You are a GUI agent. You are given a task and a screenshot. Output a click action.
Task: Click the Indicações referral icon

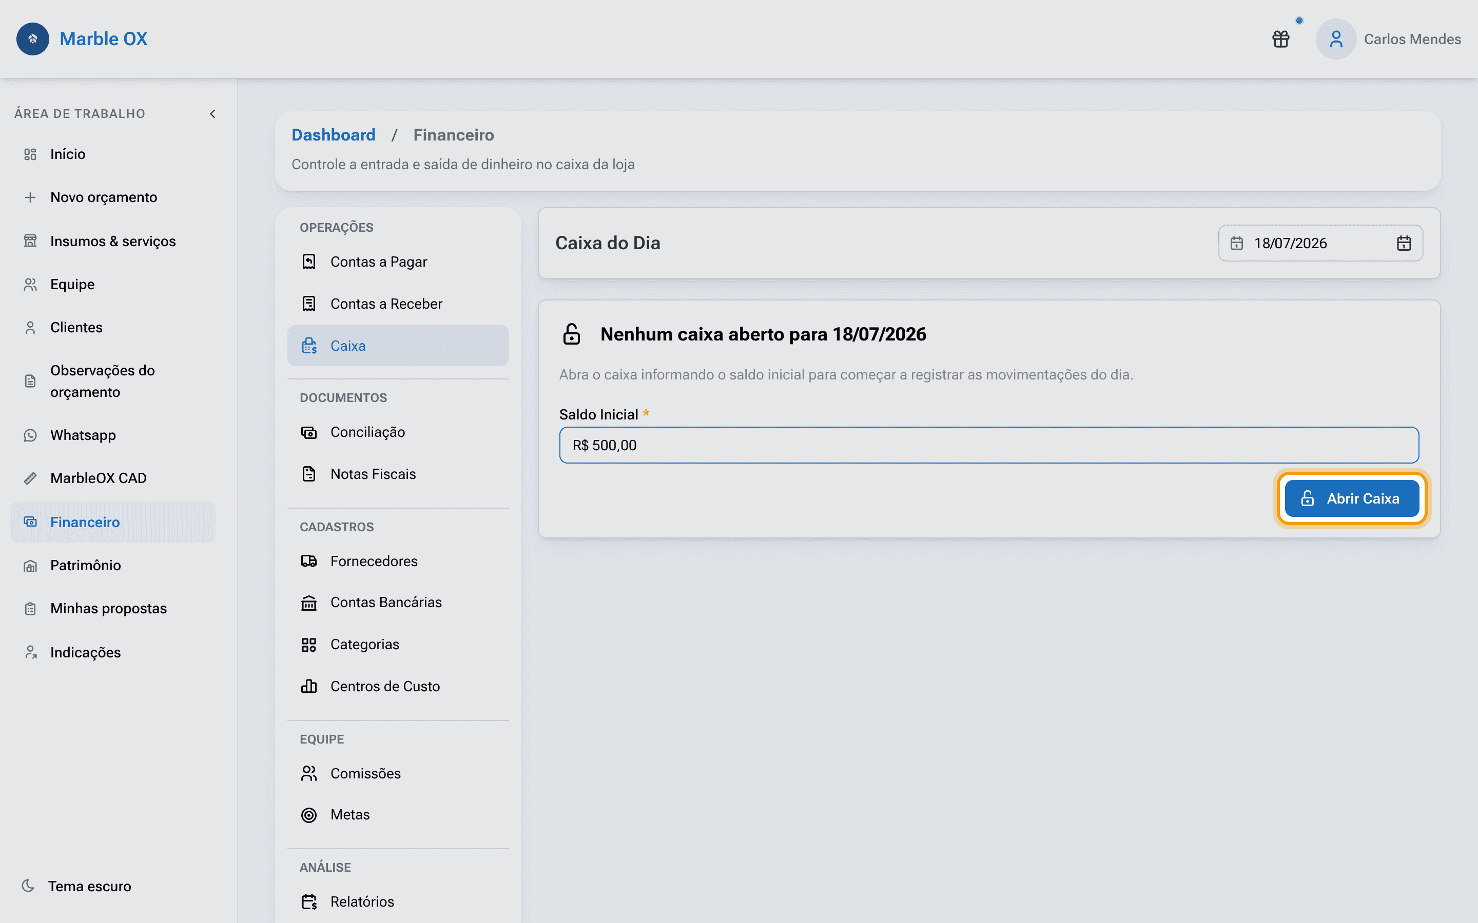click(31, 653)
